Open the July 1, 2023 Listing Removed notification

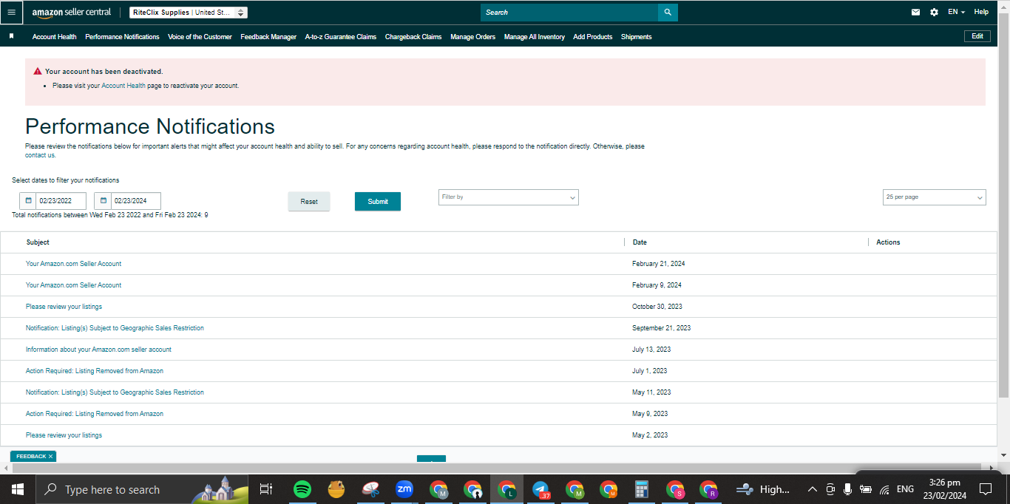click(x=95, y=371)
